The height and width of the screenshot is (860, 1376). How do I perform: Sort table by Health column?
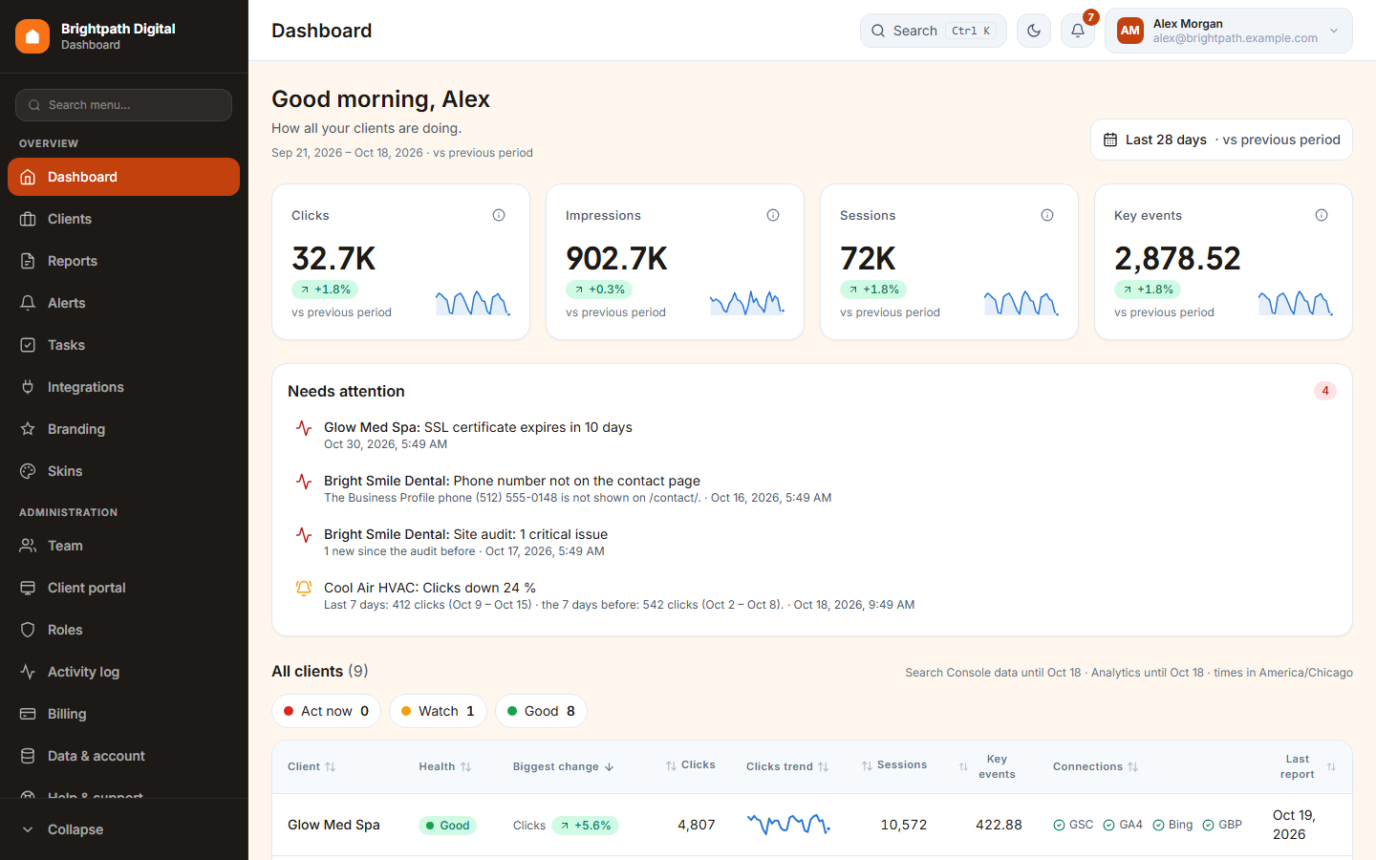tap(445, 766)
